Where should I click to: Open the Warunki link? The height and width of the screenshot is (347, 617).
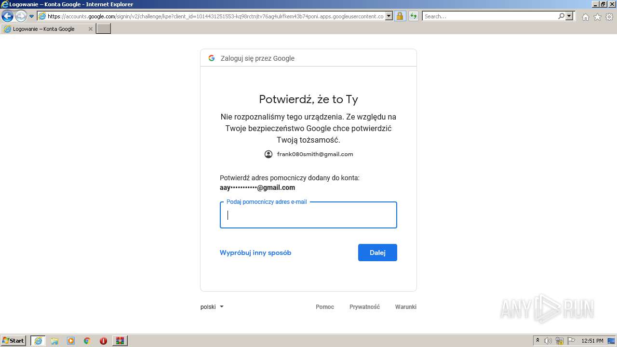click(x=405, y=307)
